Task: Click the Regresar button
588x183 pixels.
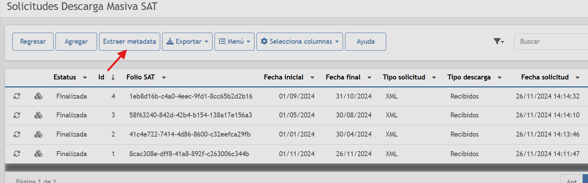Action: (x=33, y=41)
